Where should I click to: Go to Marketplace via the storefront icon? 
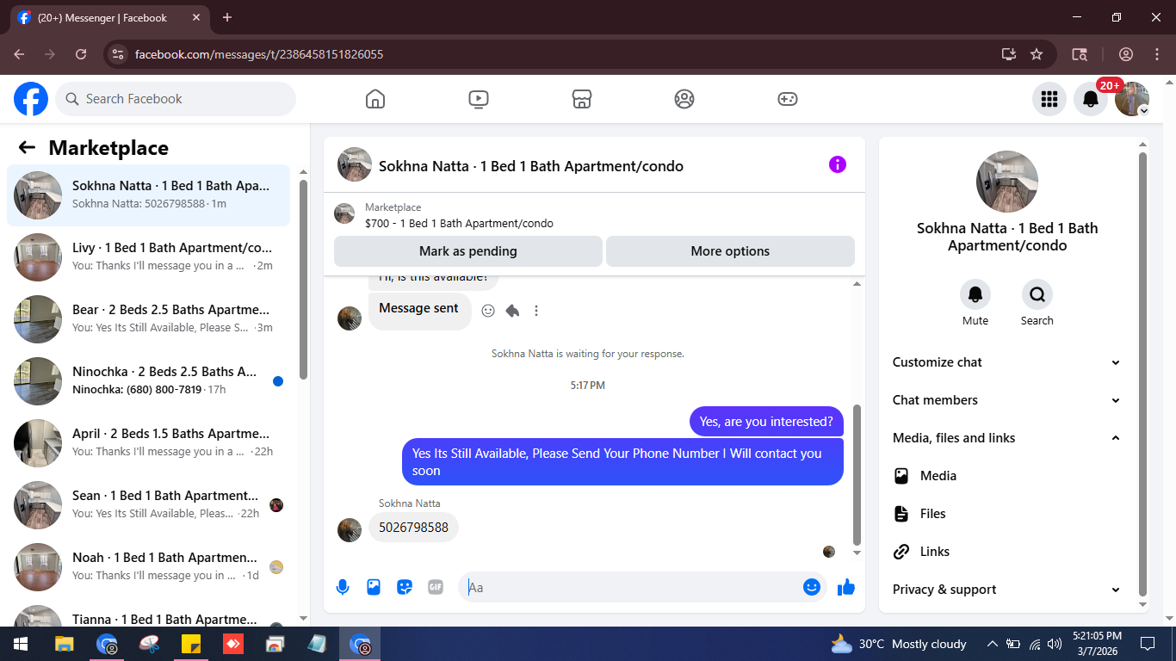582,99
